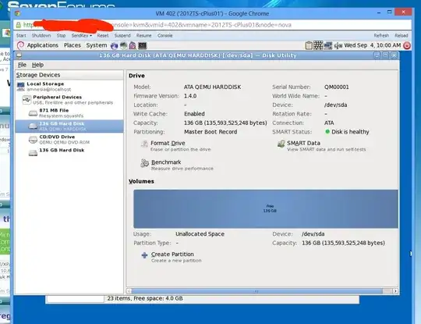Open the Applications menu
This screenshot has height=324, width=421.
coord(42,45)
